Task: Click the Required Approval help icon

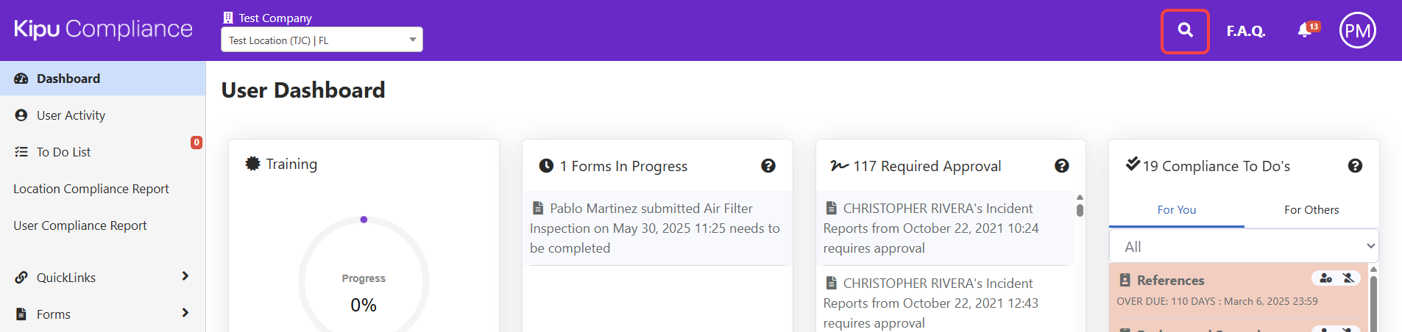Action: [1061, 166]
